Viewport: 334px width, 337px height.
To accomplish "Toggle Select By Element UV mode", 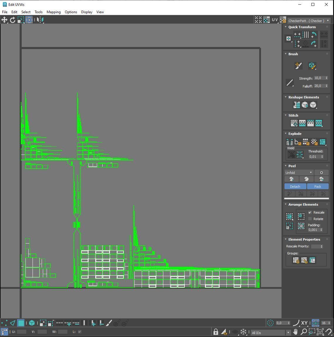I will click(32, 323).
